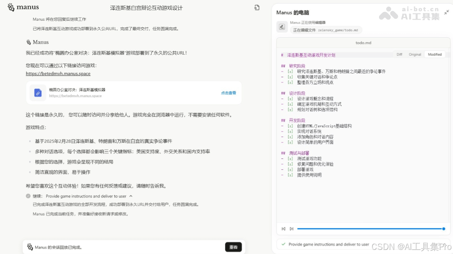Toggle checkbox for 设计游戏概念和流程
The height and width of the screenshot is (254, 453).
(290, 99)
